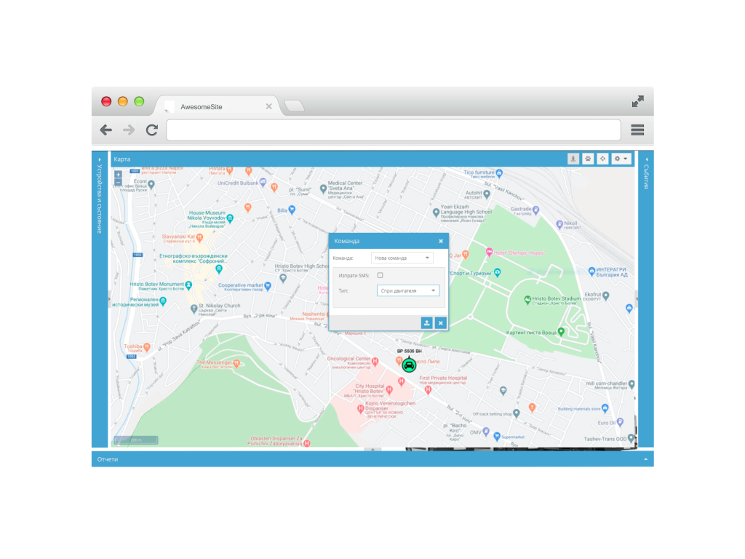This screenshot has width=745, height=559.
Task: Close the Команда dialog from its title bar
Action: tap(441, 241)
